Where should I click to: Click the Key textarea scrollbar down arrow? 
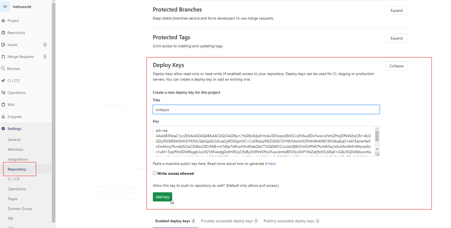pos(377,149)
